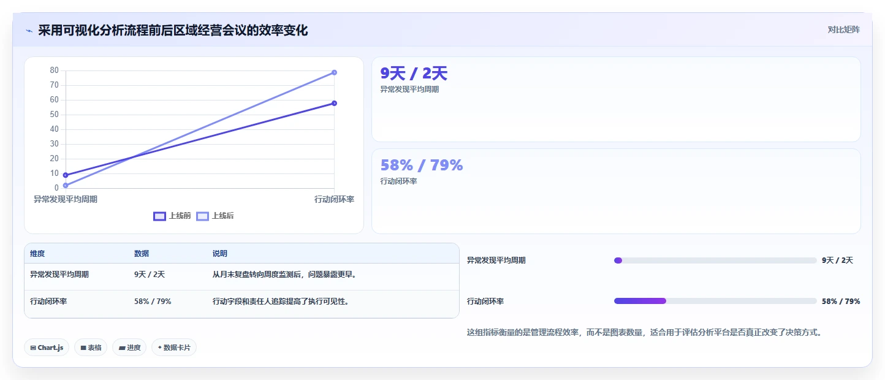Image resolution: width=885 pixels, height=380 pixels.
Task: Click table cell 9天 / 2天
Action: click(x=150, y=275)
